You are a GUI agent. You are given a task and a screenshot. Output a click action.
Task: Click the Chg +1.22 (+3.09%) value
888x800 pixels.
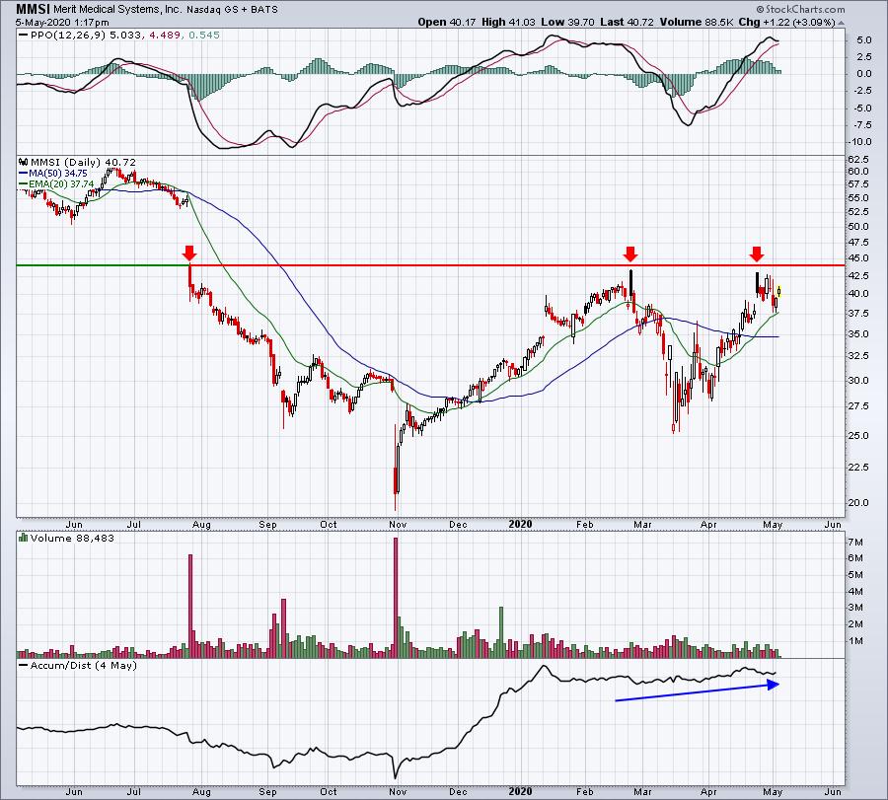(x=787, y=22)
